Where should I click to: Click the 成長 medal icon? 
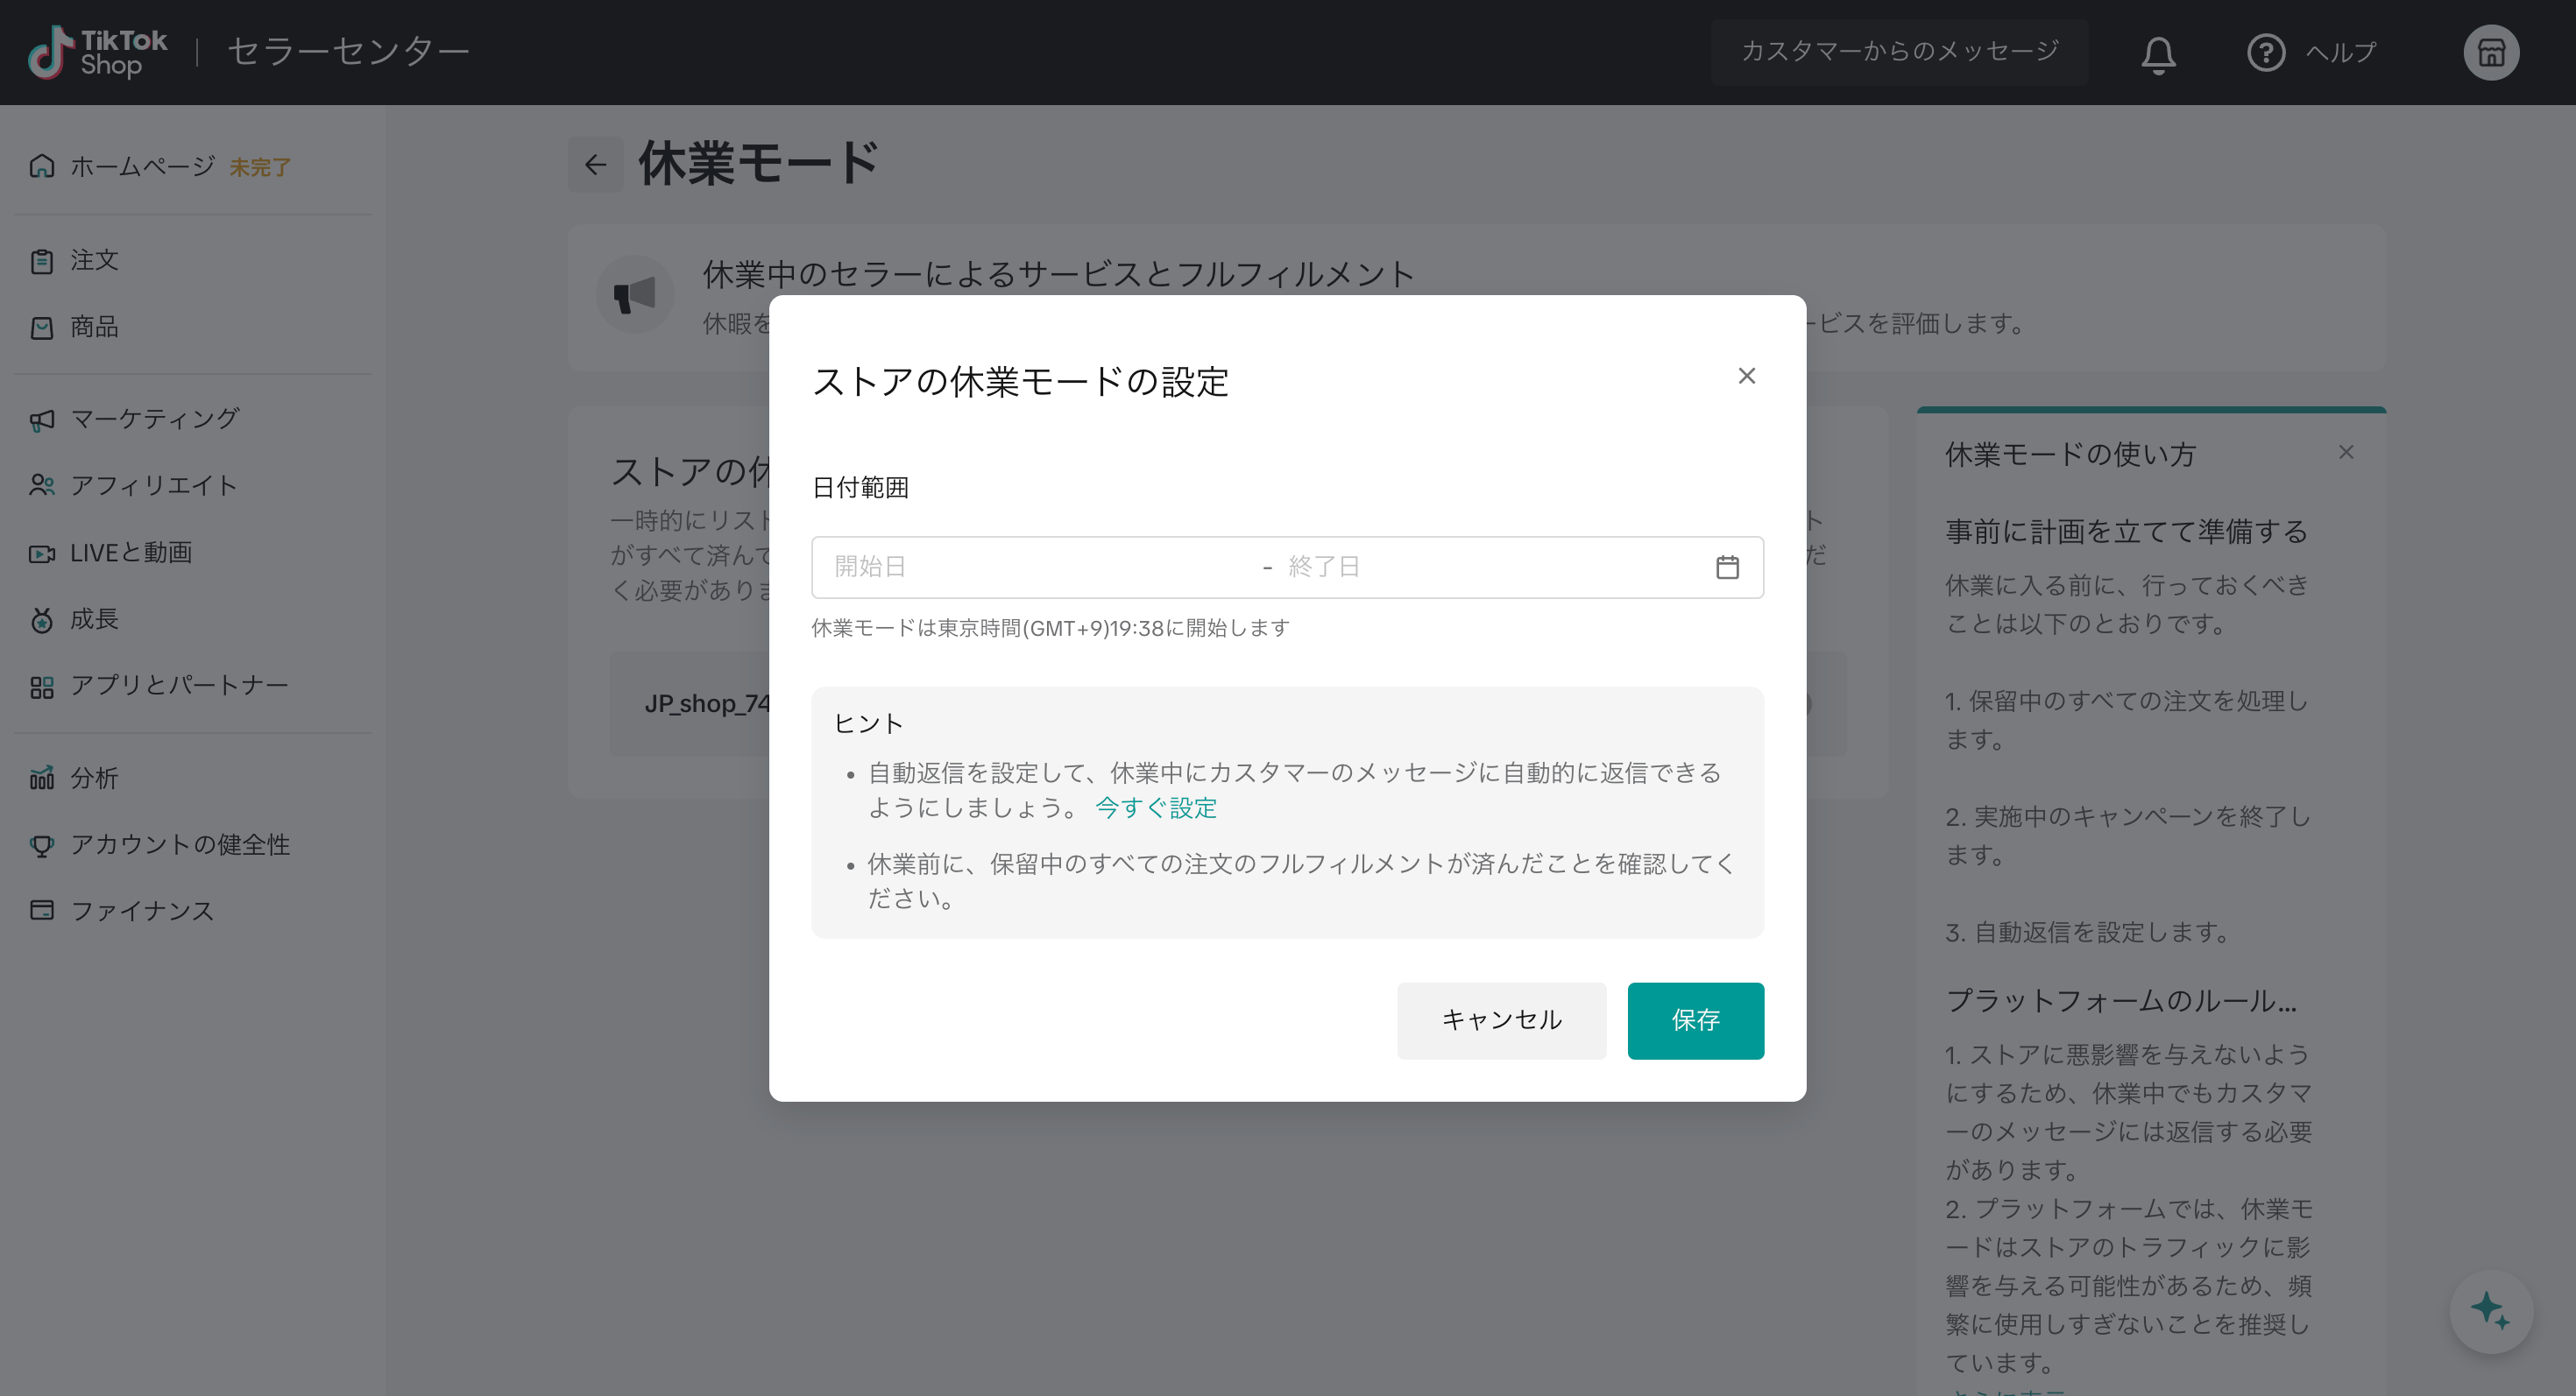[42, 619]
